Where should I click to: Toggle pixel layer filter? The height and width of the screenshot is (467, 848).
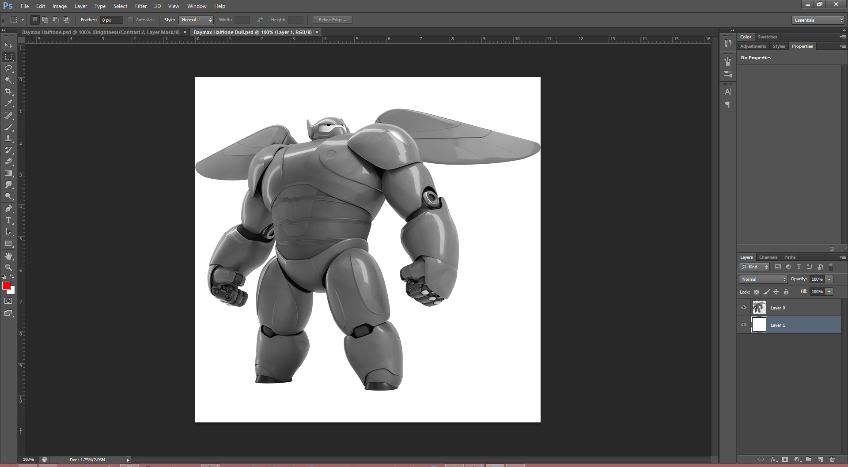tap(778, 267)
